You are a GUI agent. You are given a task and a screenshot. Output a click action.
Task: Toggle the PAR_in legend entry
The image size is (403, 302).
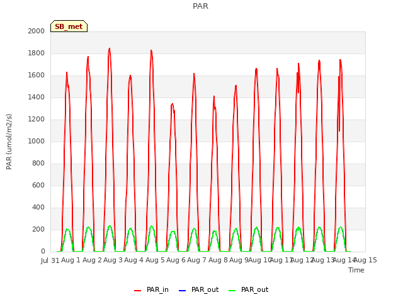151,290
